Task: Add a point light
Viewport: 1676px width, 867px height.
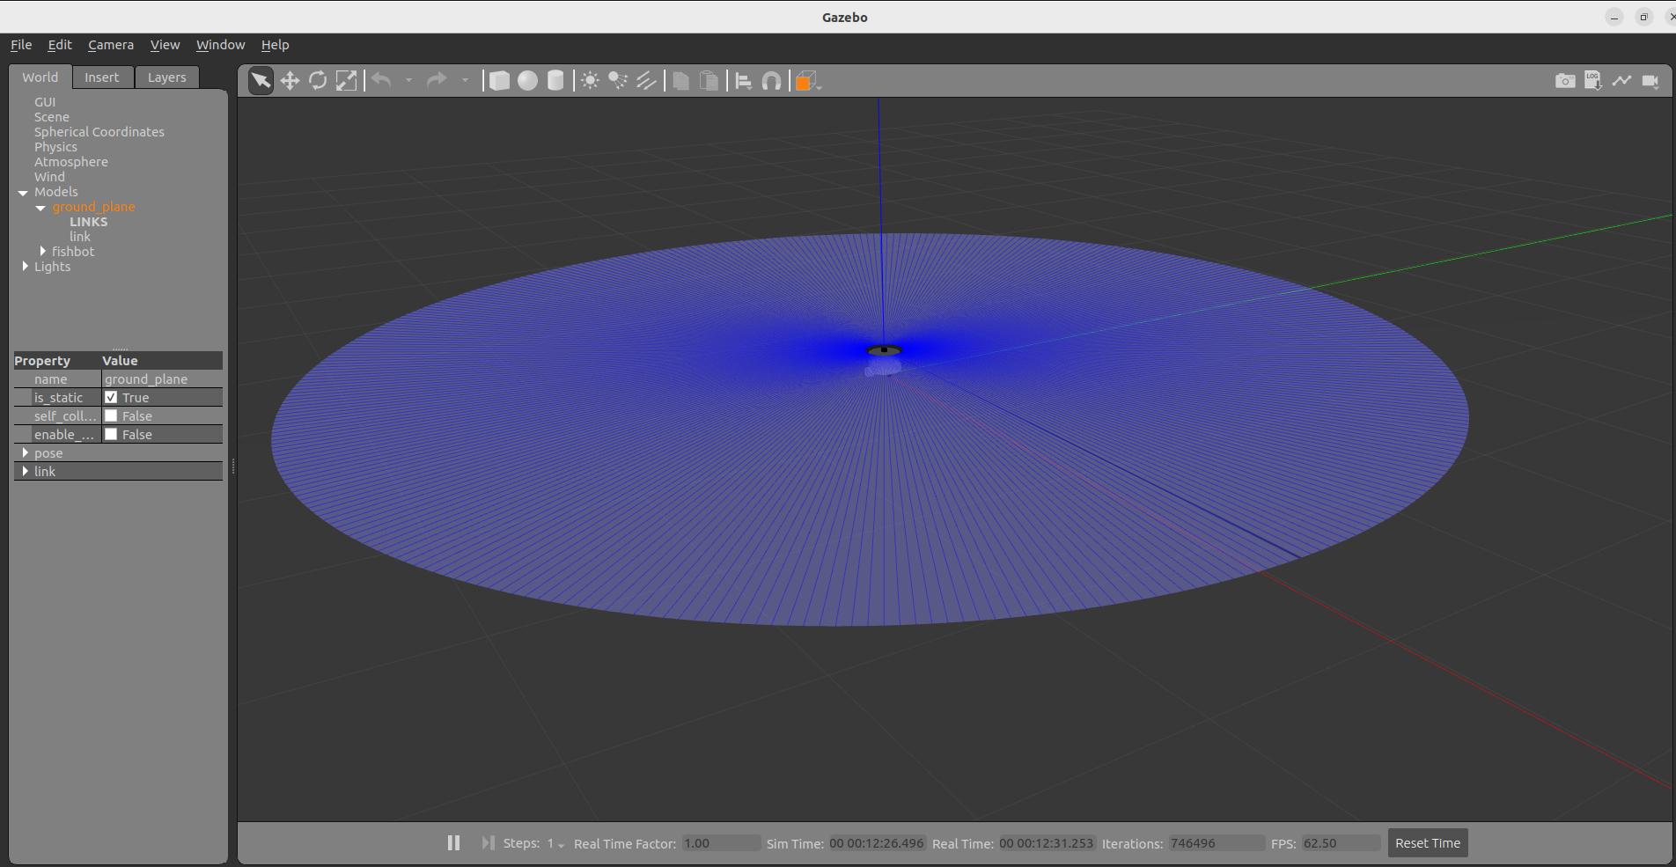Action: pyautogui.click(x=590, y=81)
